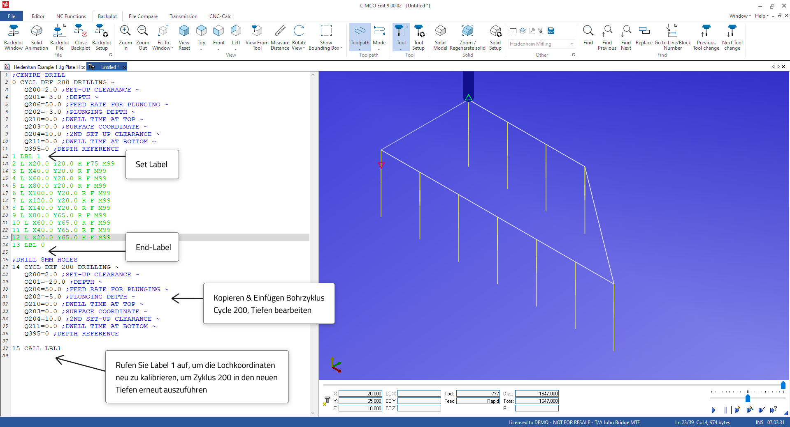Show the Solid Model
The image size is (790, 427).
point(440,37)
